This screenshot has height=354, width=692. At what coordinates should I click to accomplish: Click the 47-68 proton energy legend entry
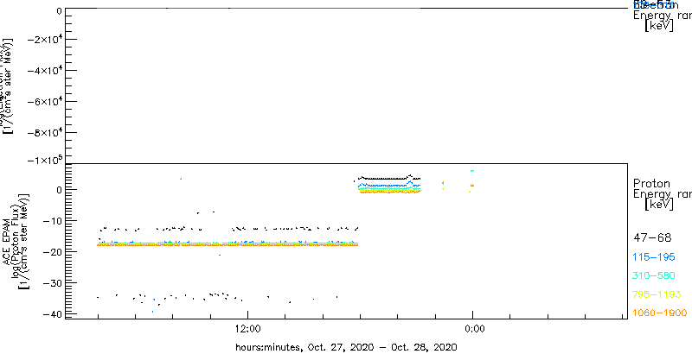(652, 238)
